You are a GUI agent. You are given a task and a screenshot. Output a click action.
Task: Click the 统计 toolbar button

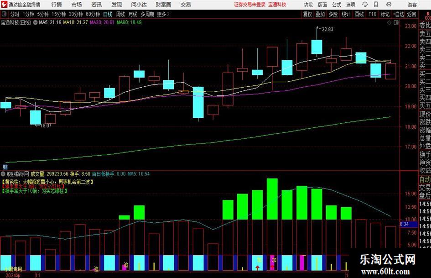(x=346, y=14)
